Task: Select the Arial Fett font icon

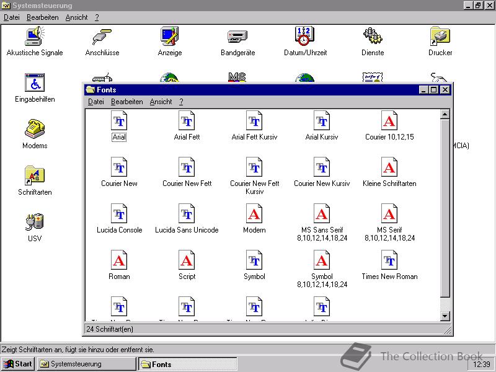Action: coord(187,120)
